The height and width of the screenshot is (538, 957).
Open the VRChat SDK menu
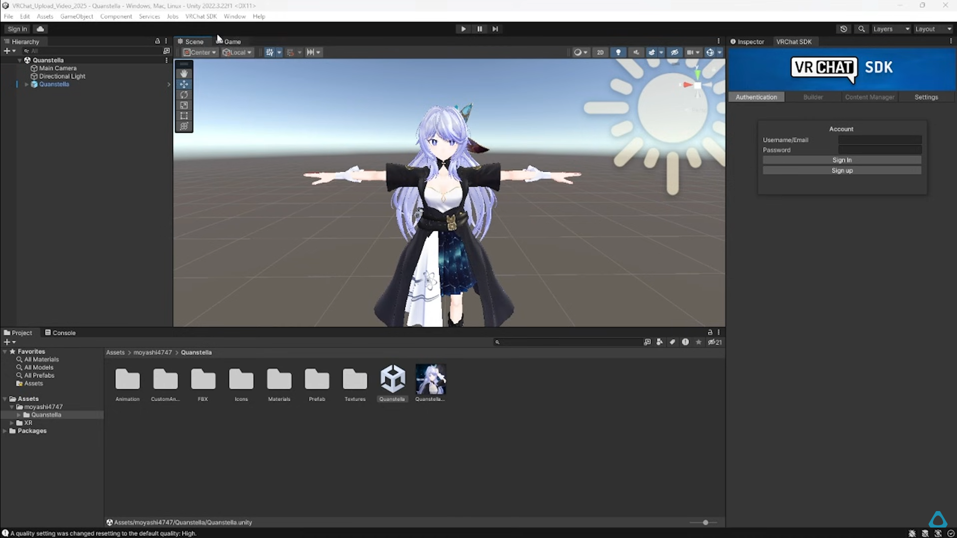tap(201, 16)
